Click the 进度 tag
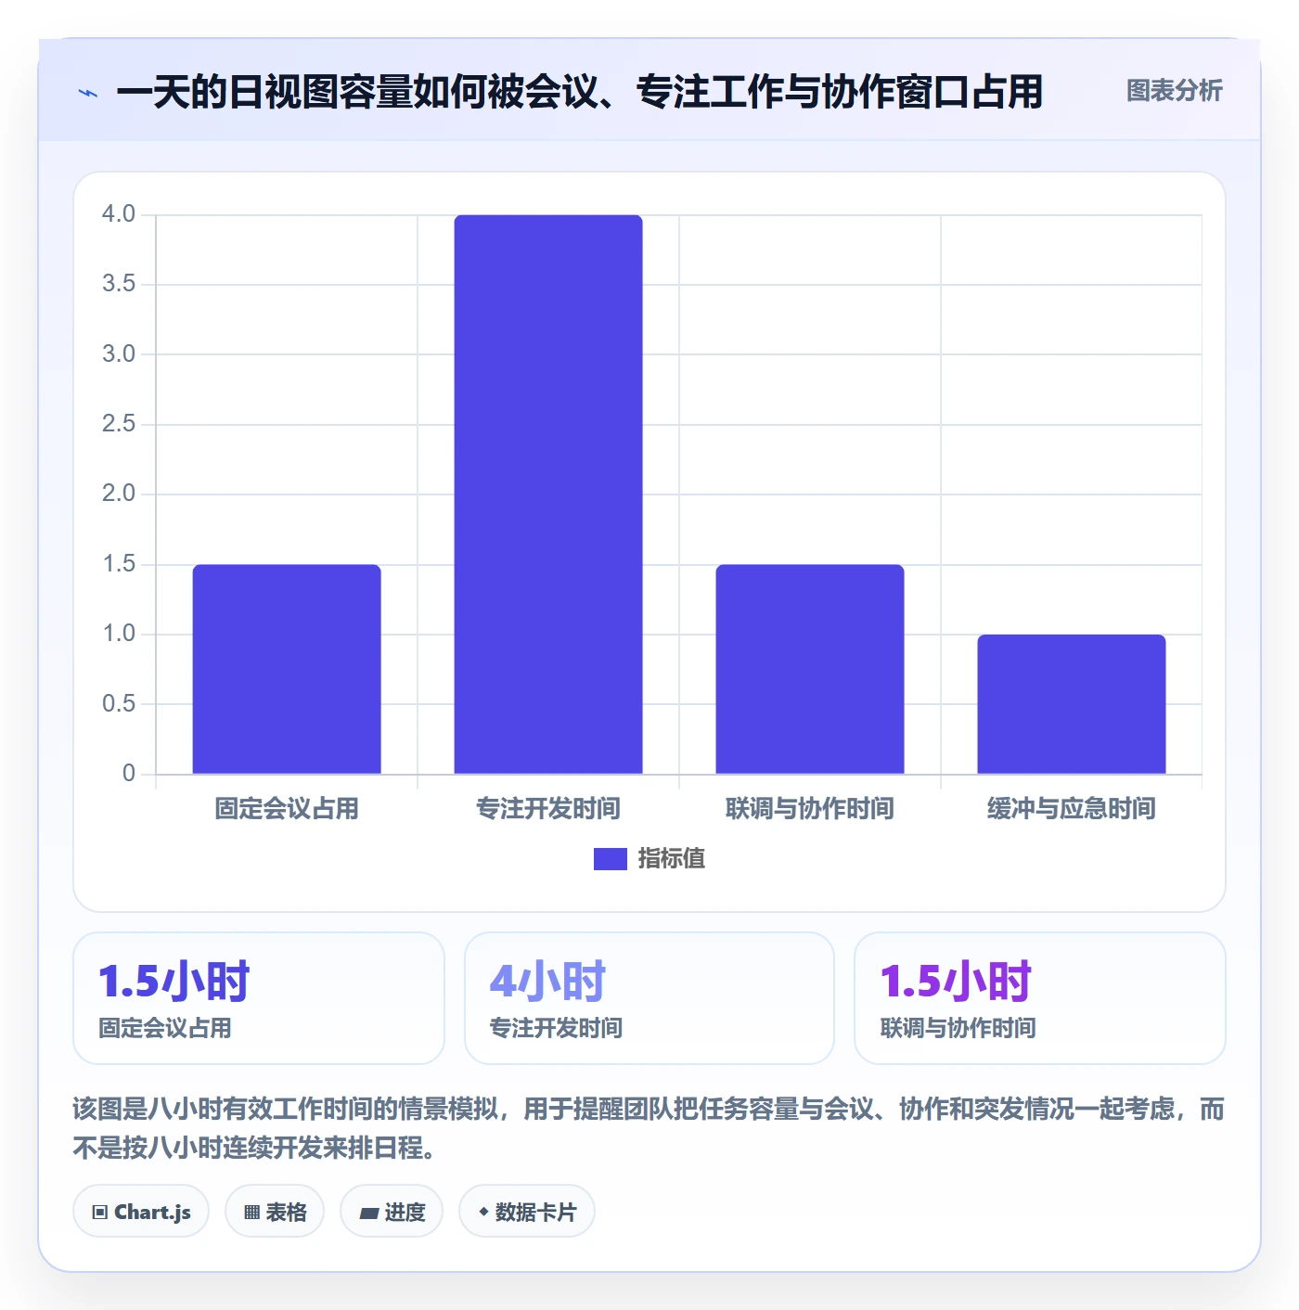 [392, 1212]
